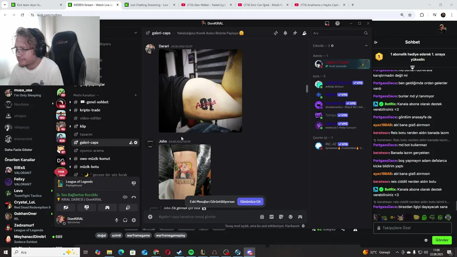Open musa_usa channel in Kick sidebar
The image size is (457, 257).
27,93
